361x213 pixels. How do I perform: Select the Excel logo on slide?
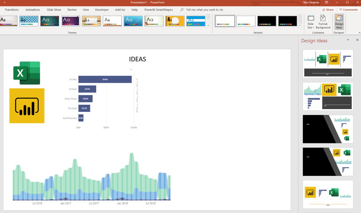point(27,73)
